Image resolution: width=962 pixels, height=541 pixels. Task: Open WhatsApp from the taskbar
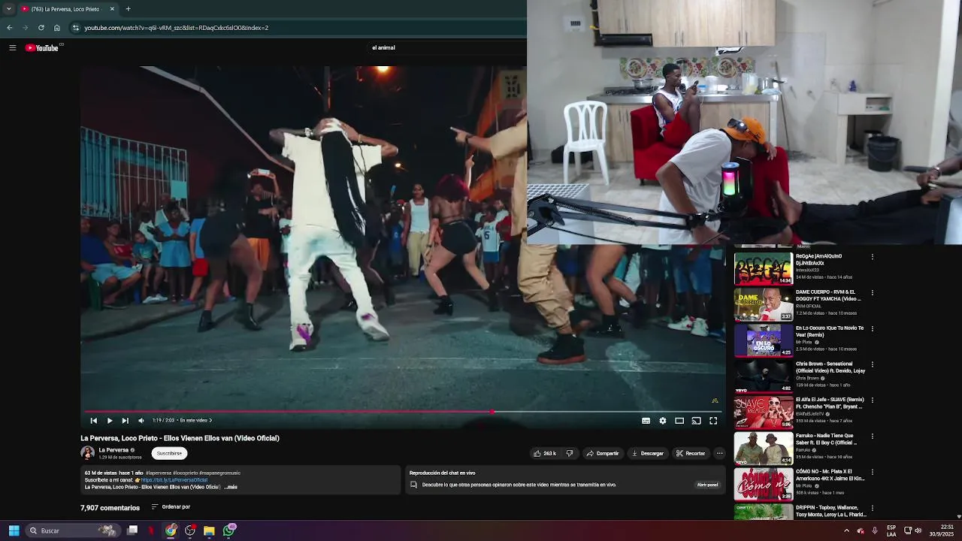229,530
